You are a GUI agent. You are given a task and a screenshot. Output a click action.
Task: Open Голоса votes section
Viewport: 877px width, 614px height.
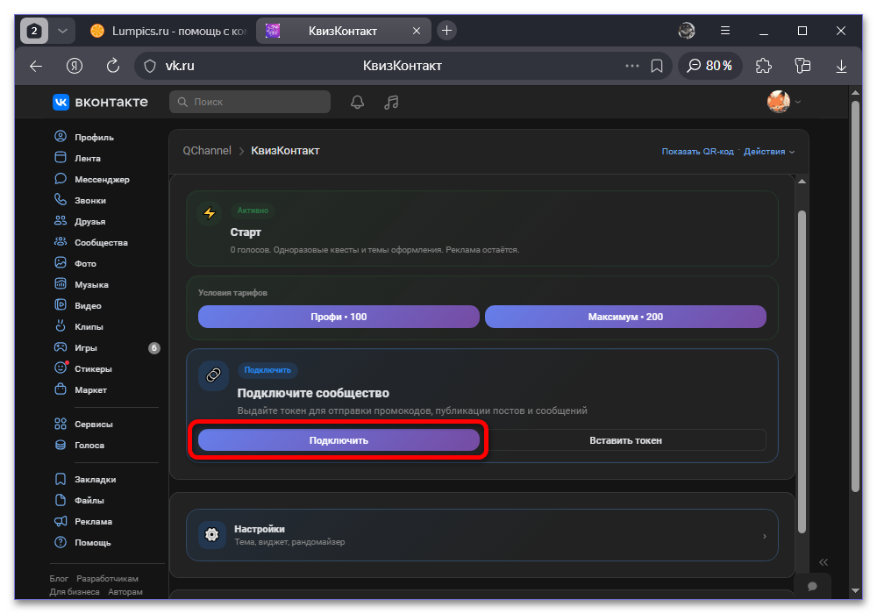(79, 445)
